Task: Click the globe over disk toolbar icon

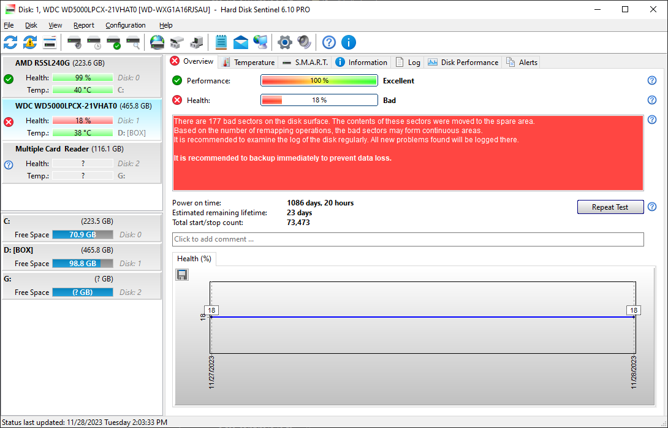Action: coord(158,42)
